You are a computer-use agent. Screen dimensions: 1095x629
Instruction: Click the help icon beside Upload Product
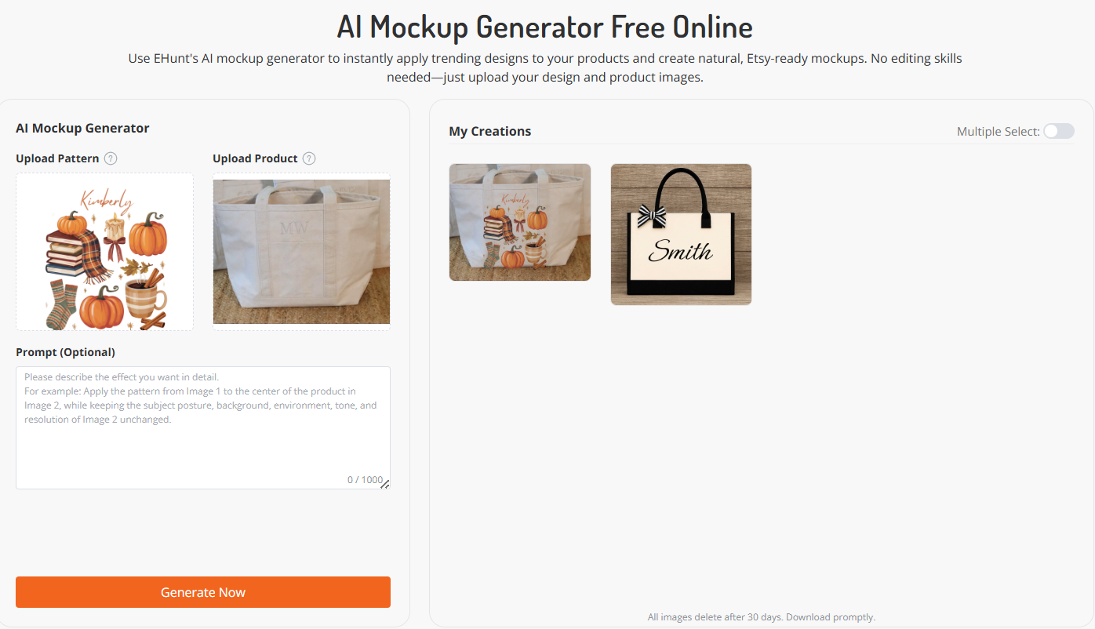click(309, 158)
